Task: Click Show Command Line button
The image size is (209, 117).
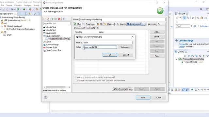Action: pyautogui.click(x=123, y=89)
